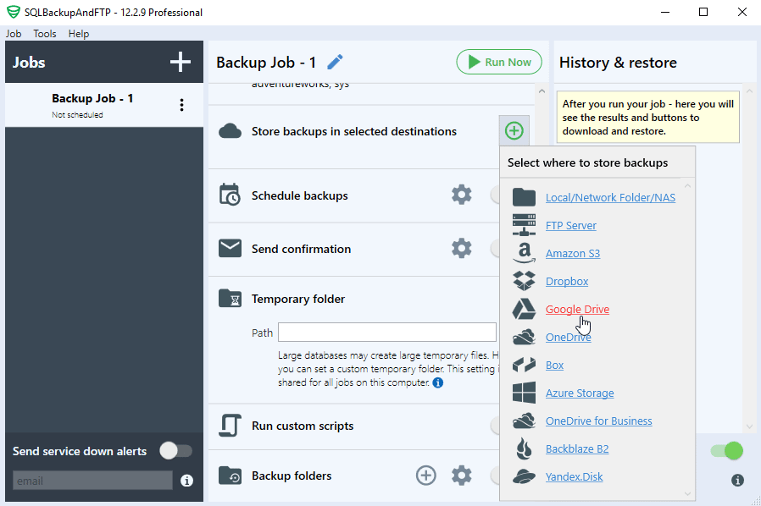Click the calendar clock Schedule backups icon

pyautogui.click(x=230, y=195)
